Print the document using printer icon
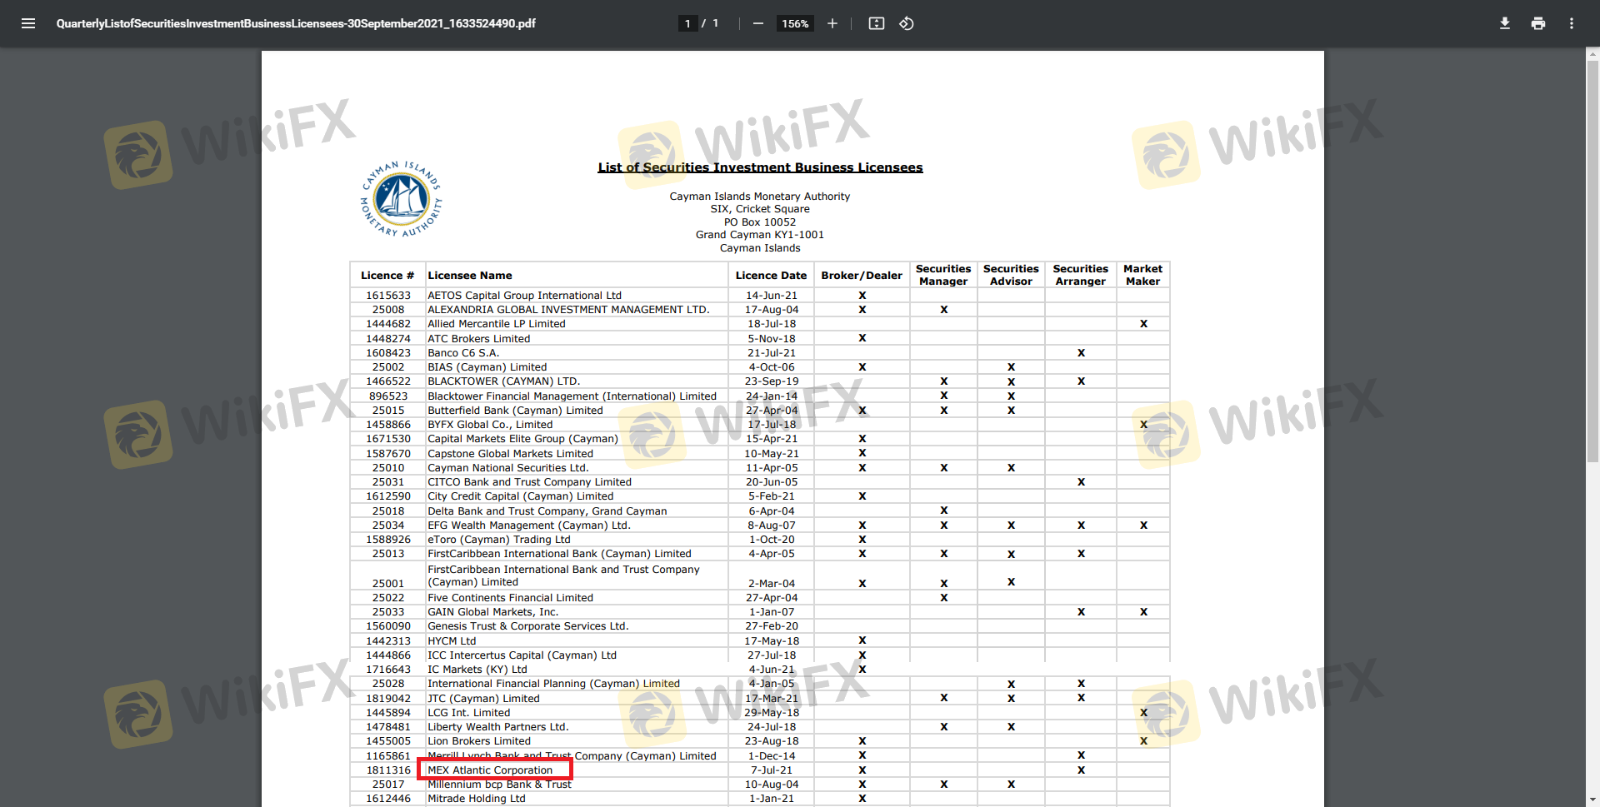The height and width of the screenshot is (807, 1600). tap(1537, 23)
